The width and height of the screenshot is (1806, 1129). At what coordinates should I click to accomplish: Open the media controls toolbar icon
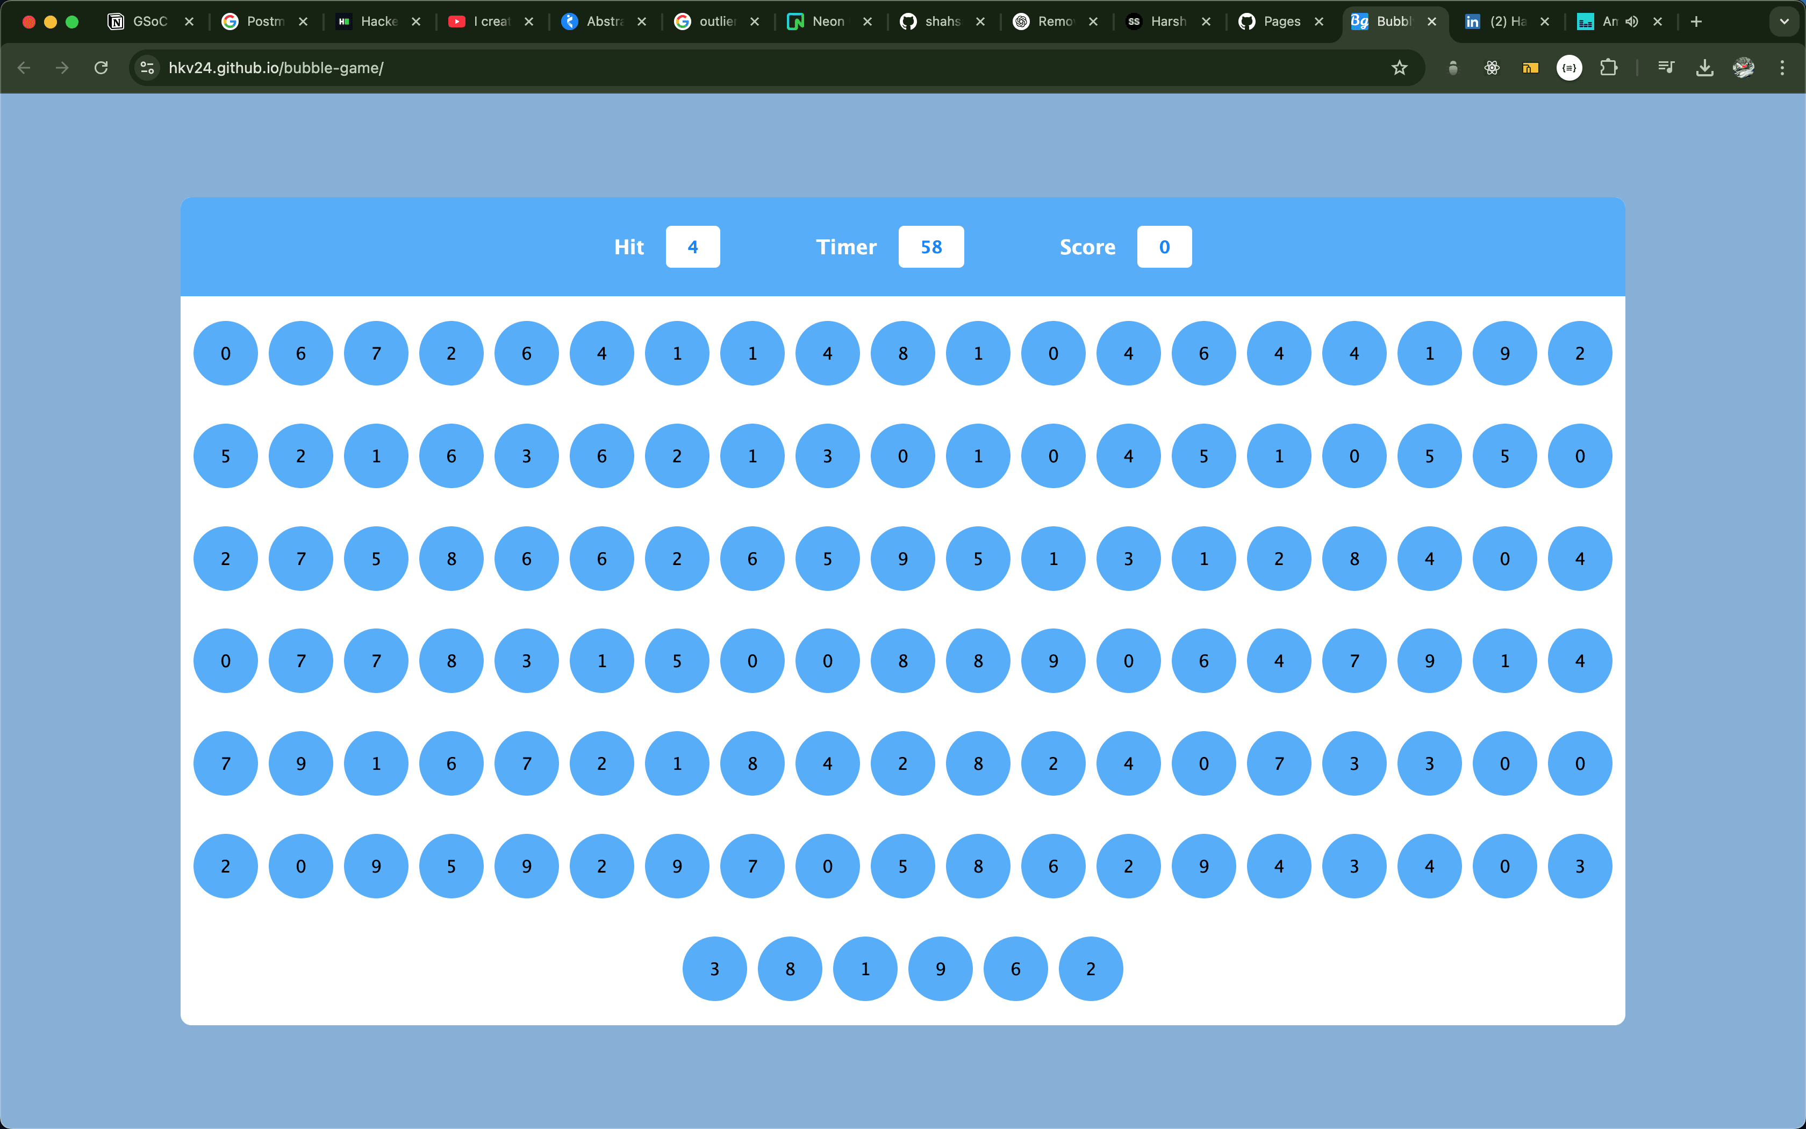[x=1666, y=68]
